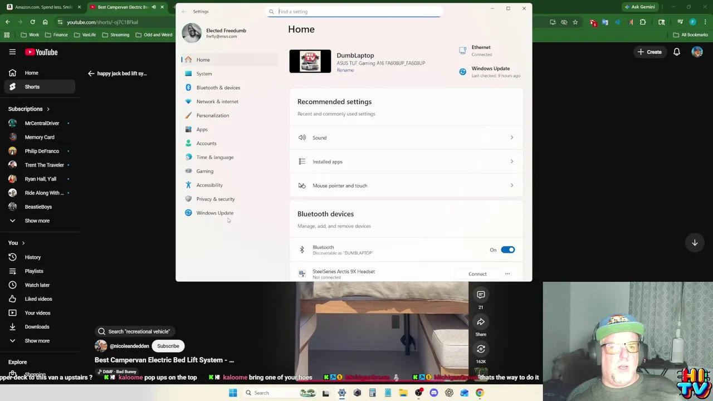Expand the You section chevron
The width and height of the screenshot is (713, 401).
[x=23, y=243]
